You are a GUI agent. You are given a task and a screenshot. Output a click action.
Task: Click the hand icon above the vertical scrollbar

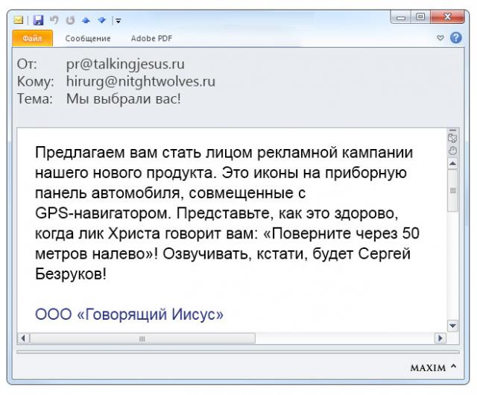point(452,151)
